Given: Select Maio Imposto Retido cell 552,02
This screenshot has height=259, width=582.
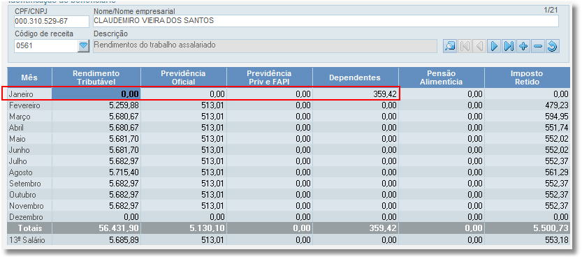Looking at the screenshot, I should click(527, 139).
